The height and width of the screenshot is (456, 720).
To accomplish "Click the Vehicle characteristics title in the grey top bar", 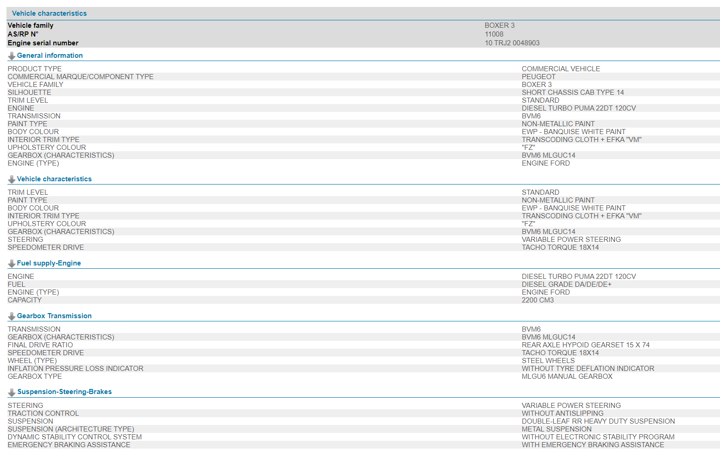I will tap(50, 13).
